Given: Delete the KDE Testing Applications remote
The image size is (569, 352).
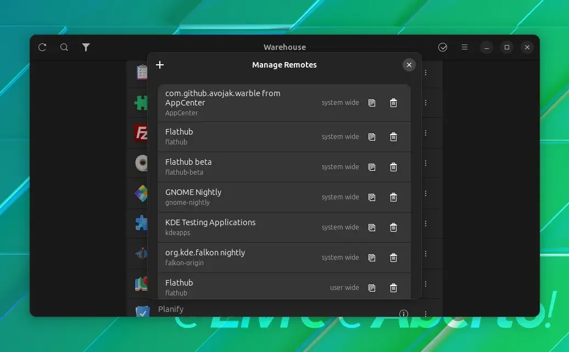Looking at the screenshot, I should coord(393,227).
